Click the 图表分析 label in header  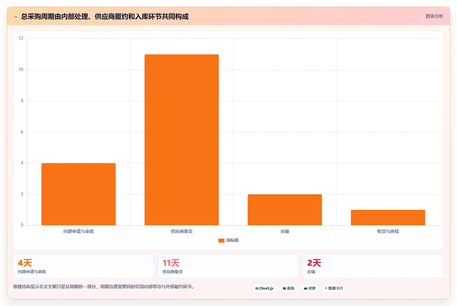[434, 16]
